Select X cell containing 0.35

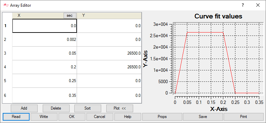click(x=45, y=96)
